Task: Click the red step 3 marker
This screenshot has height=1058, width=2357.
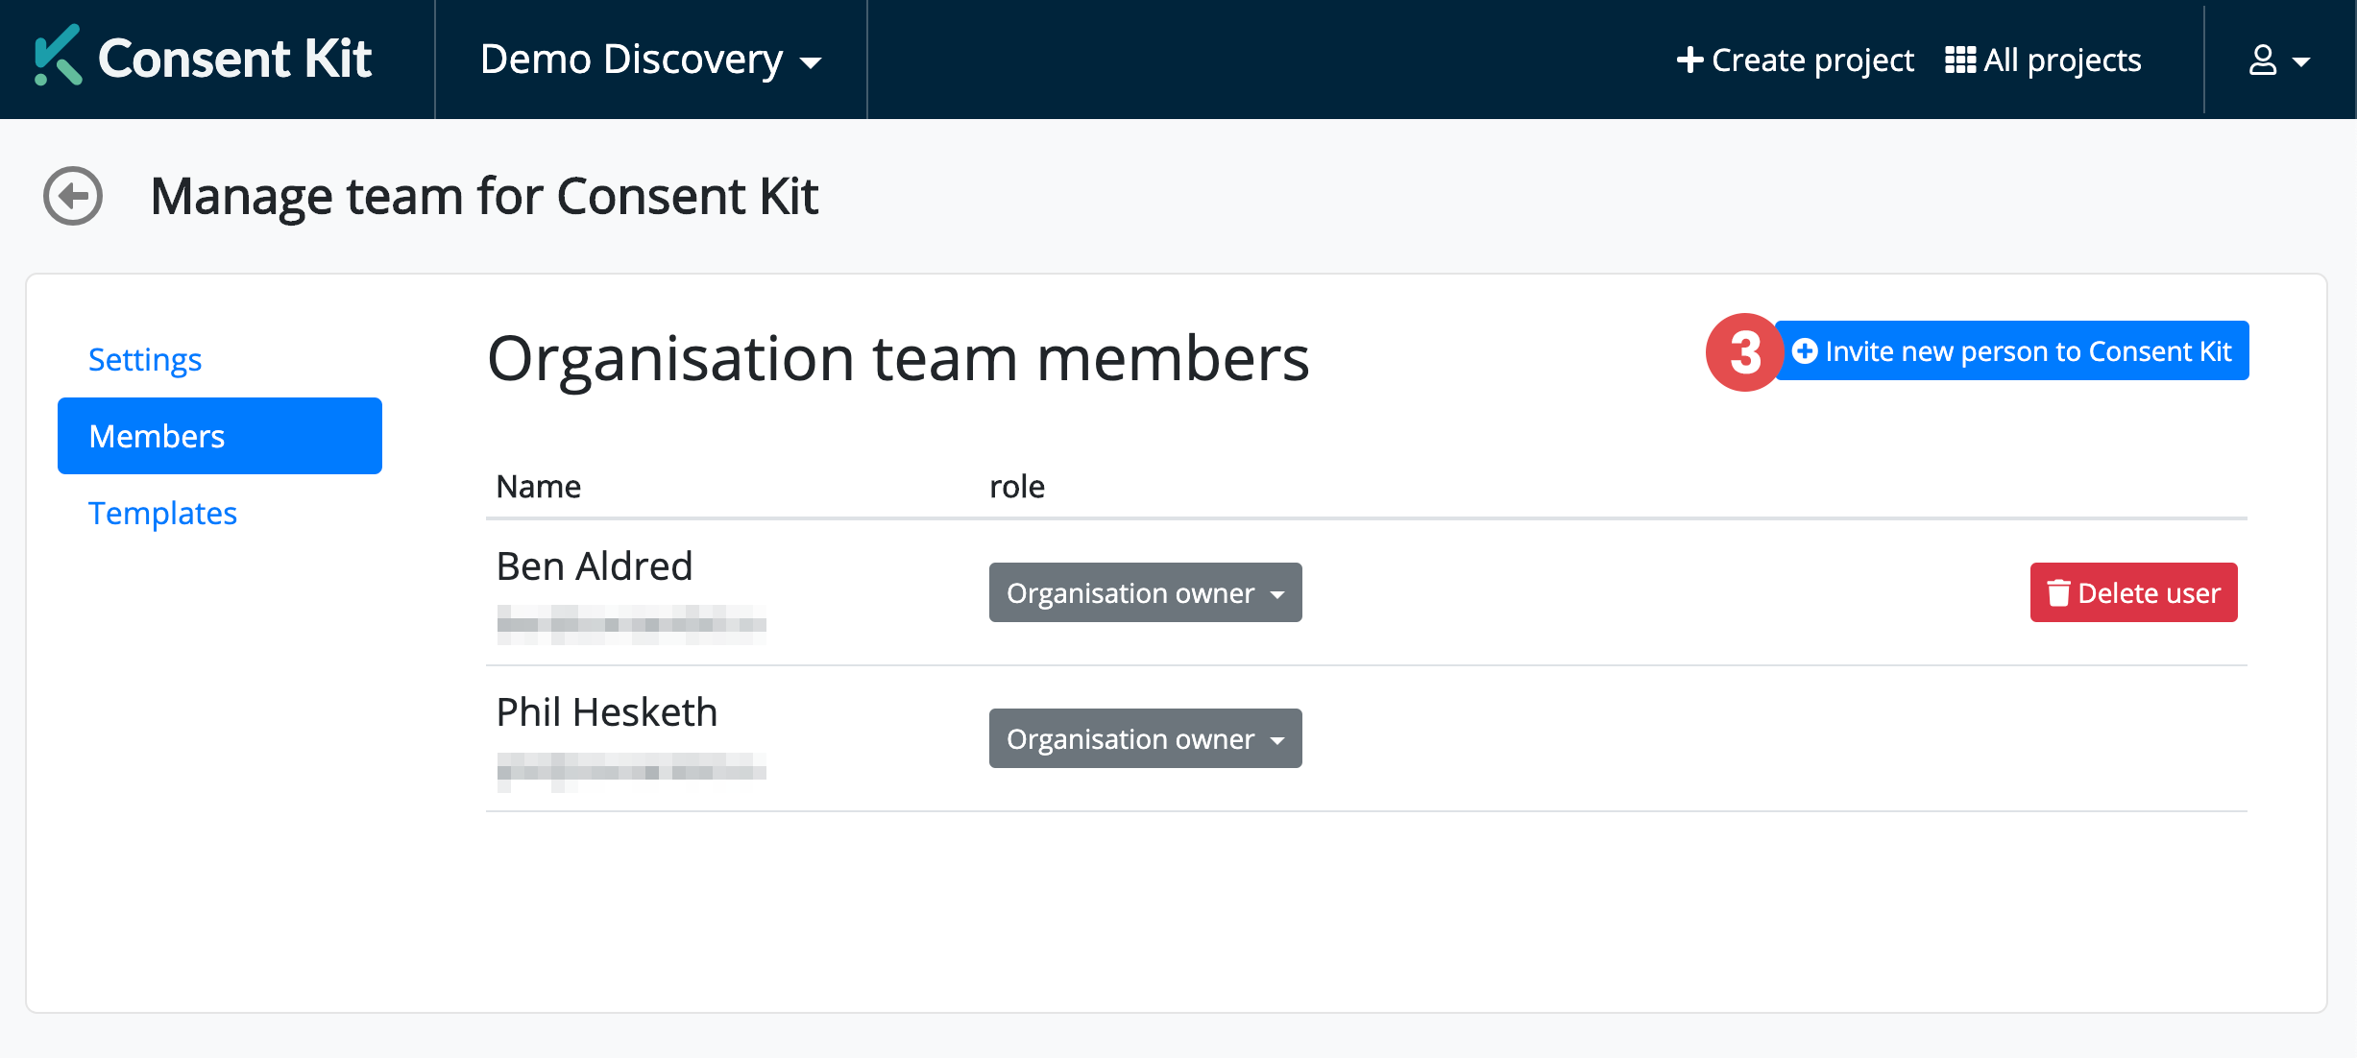Action: [x=1743, y=352]
